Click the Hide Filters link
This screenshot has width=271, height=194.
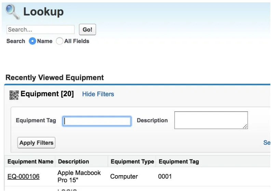(x=98, y=94)
